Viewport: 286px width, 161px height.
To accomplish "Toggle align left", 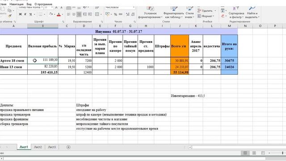I will [x=68, y=14].
